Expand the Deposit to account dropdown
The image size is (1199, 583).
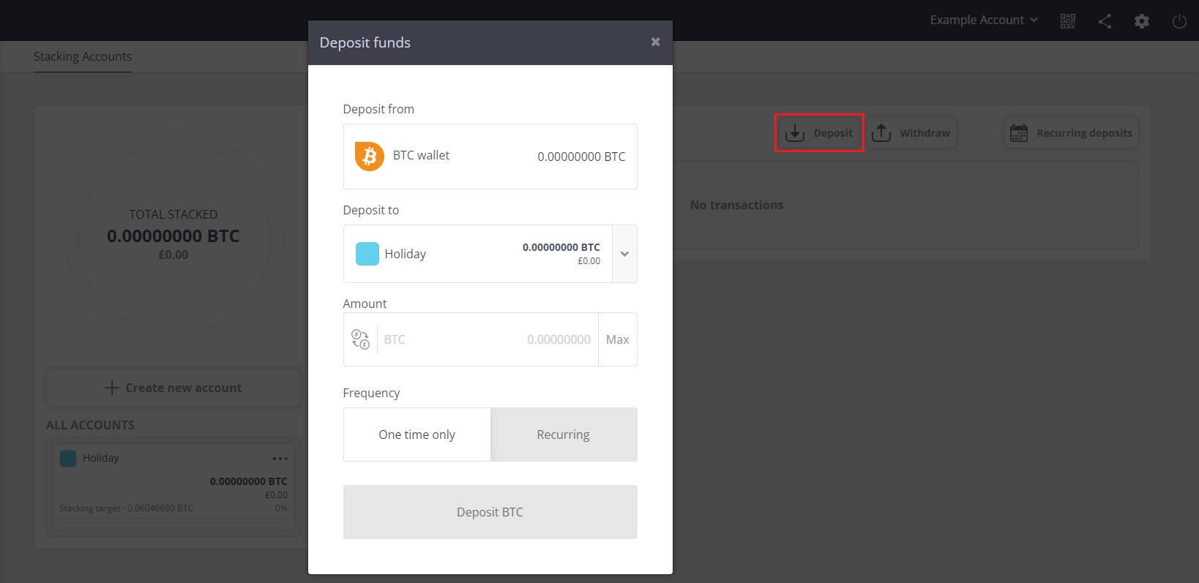(624, 254)
